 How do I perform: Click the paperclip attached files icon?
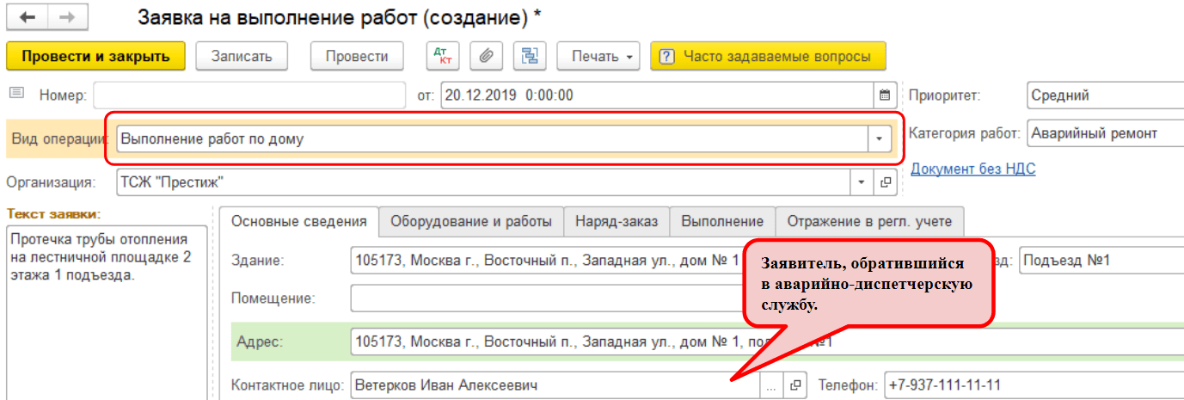[x=486, y=57]
